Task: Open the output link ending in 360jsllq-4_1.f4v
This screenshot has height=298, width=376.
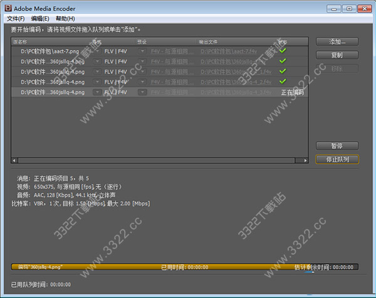Action: tap(236, 72)
